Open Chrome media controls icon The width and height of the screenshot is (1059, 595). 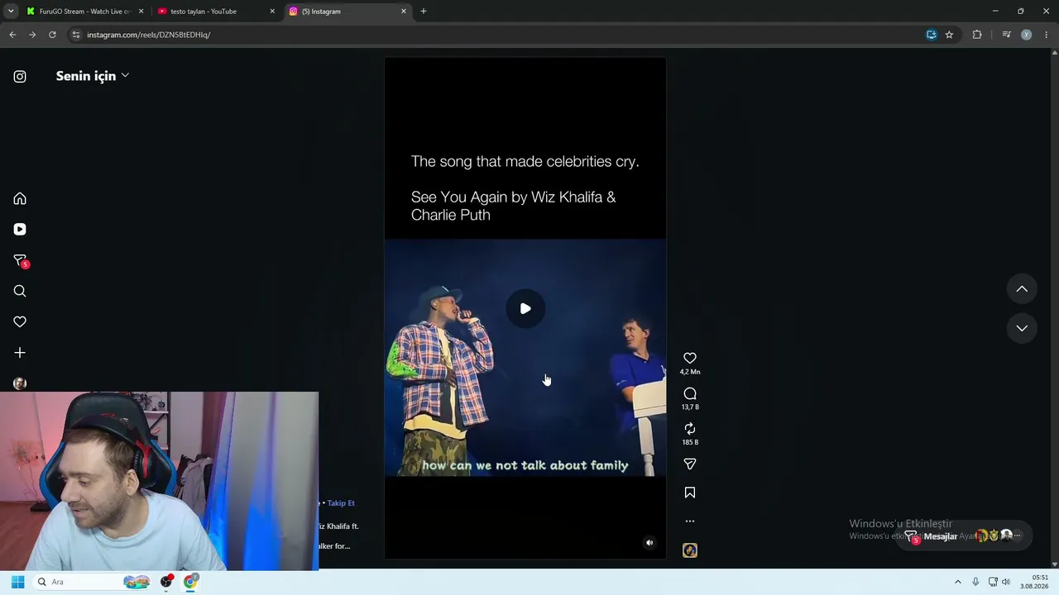tap(1006, 35)
